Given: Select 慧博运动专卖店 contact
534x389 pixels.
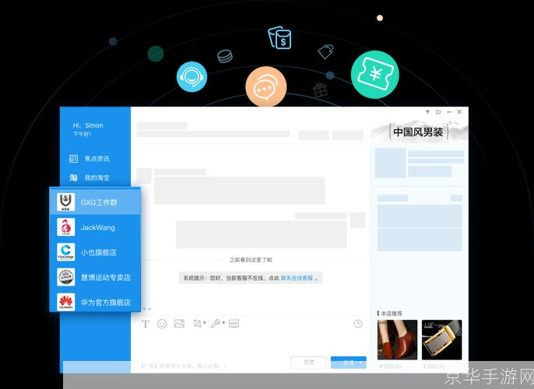Looking at the screenshot, I should (x=95, y=278).
